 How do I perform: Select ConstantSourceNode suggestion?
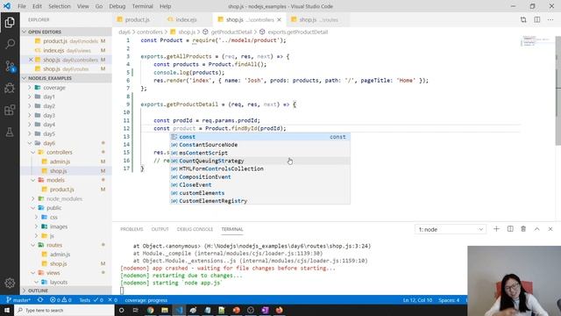pyautogui.click(x=259, y=145)
